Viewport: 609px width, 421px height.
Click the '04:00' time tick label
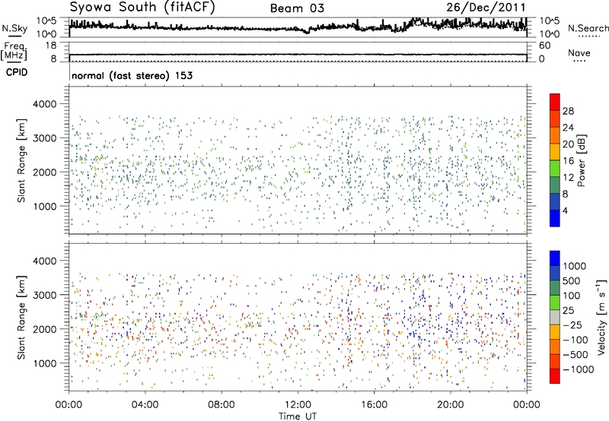click(x=145, y=405)
